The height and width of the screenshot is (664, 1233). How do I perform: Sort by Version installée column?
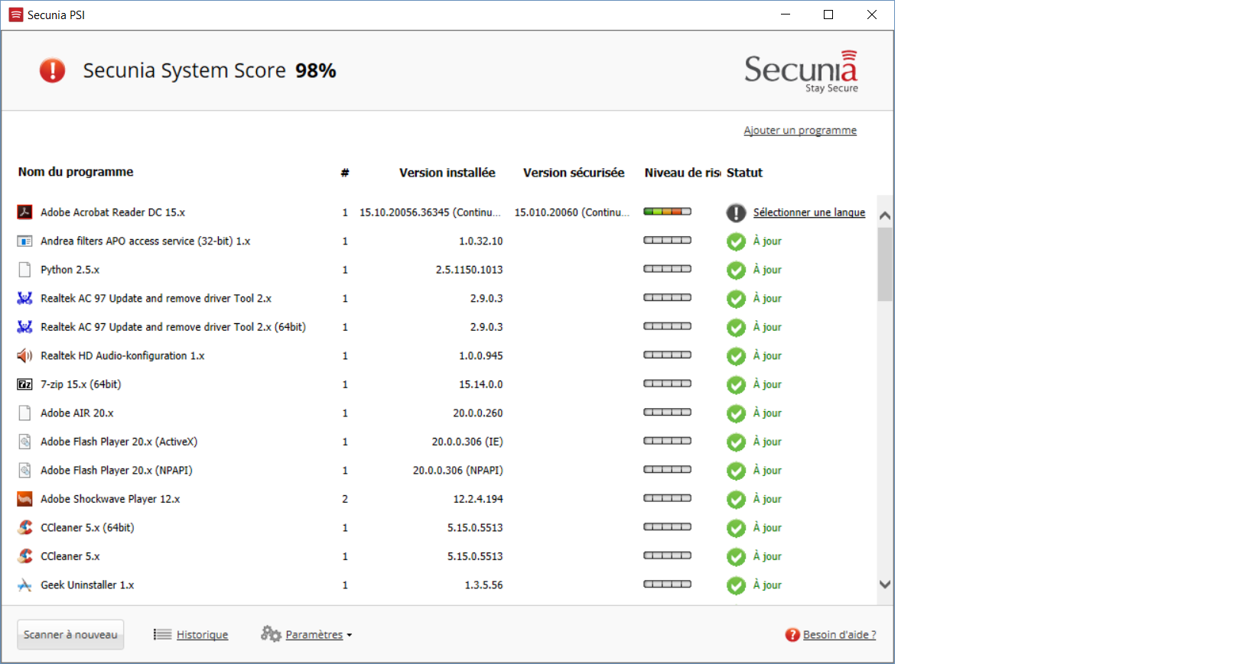pyautogui.click(x=447, y=173)
